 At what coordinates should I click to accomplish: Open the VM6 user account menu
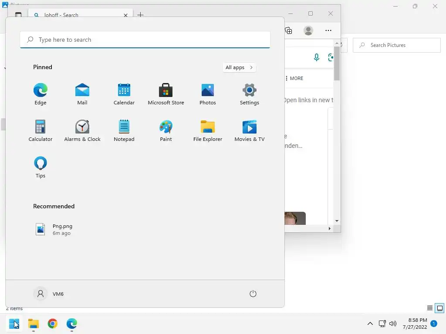click(49, 294)
